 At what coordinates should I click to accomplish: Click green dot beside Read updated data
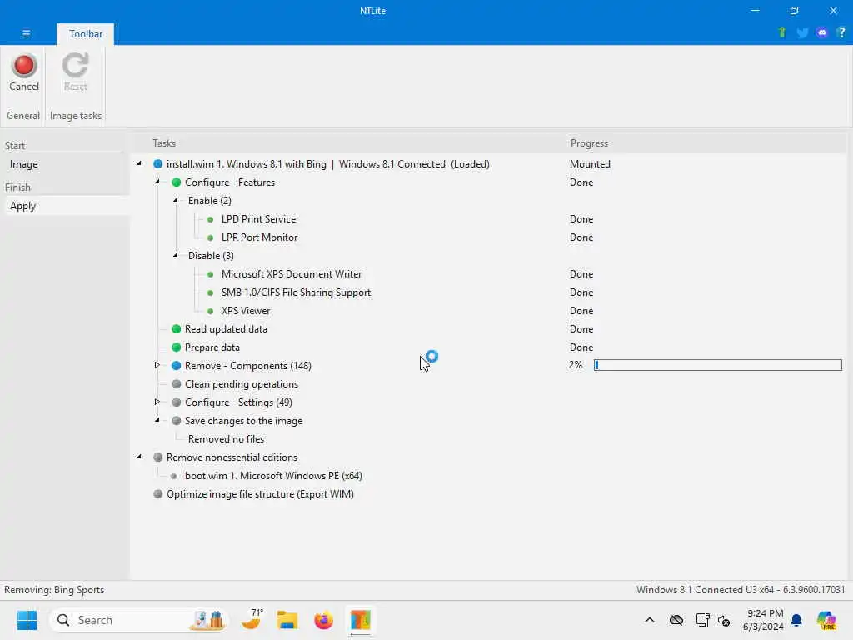pos(177,328)
